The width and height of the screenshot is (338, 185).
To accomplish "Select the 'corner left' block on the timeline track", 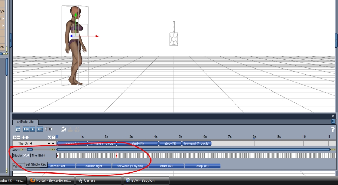I will [x=72, y=143].
